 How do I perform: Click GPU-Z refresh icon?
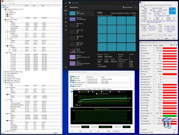click(x=174, y=45)
